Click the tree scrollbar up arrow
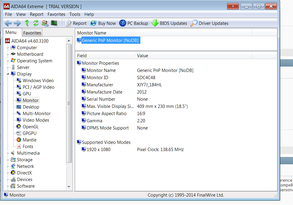293x205 pixels. coord(69,40)
